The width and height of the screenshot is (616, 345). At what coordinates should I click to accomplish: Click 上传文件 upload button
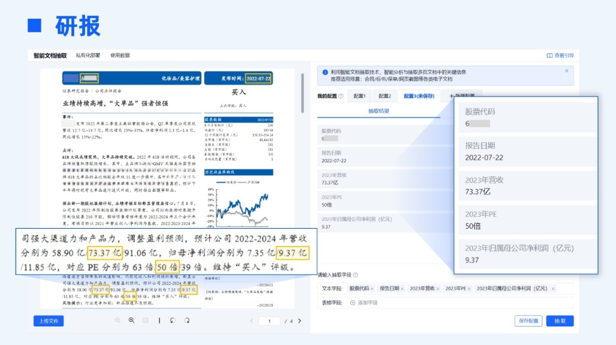coord(49,321)
